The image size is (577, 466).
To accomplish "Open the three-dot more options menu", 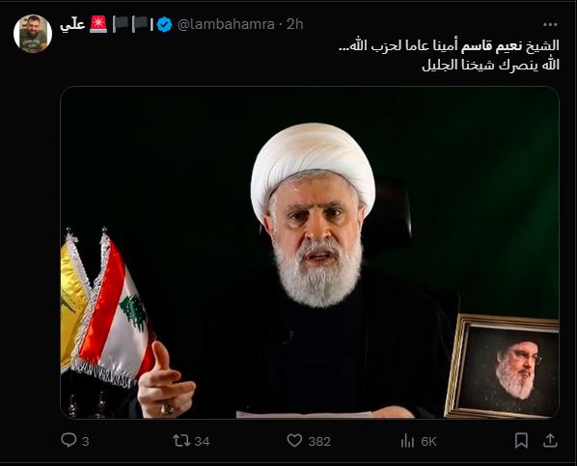I will pyautogui.click(x=550, y=25).
